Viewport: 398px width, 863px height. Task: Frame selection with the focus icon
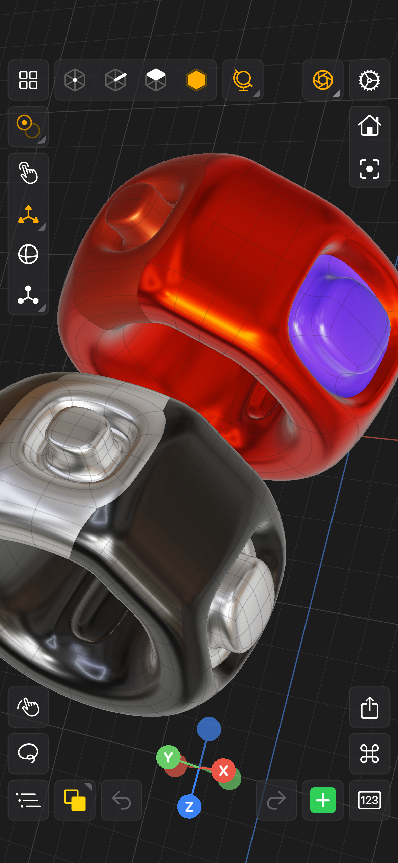pyautogui.click(x=370, y=169)
